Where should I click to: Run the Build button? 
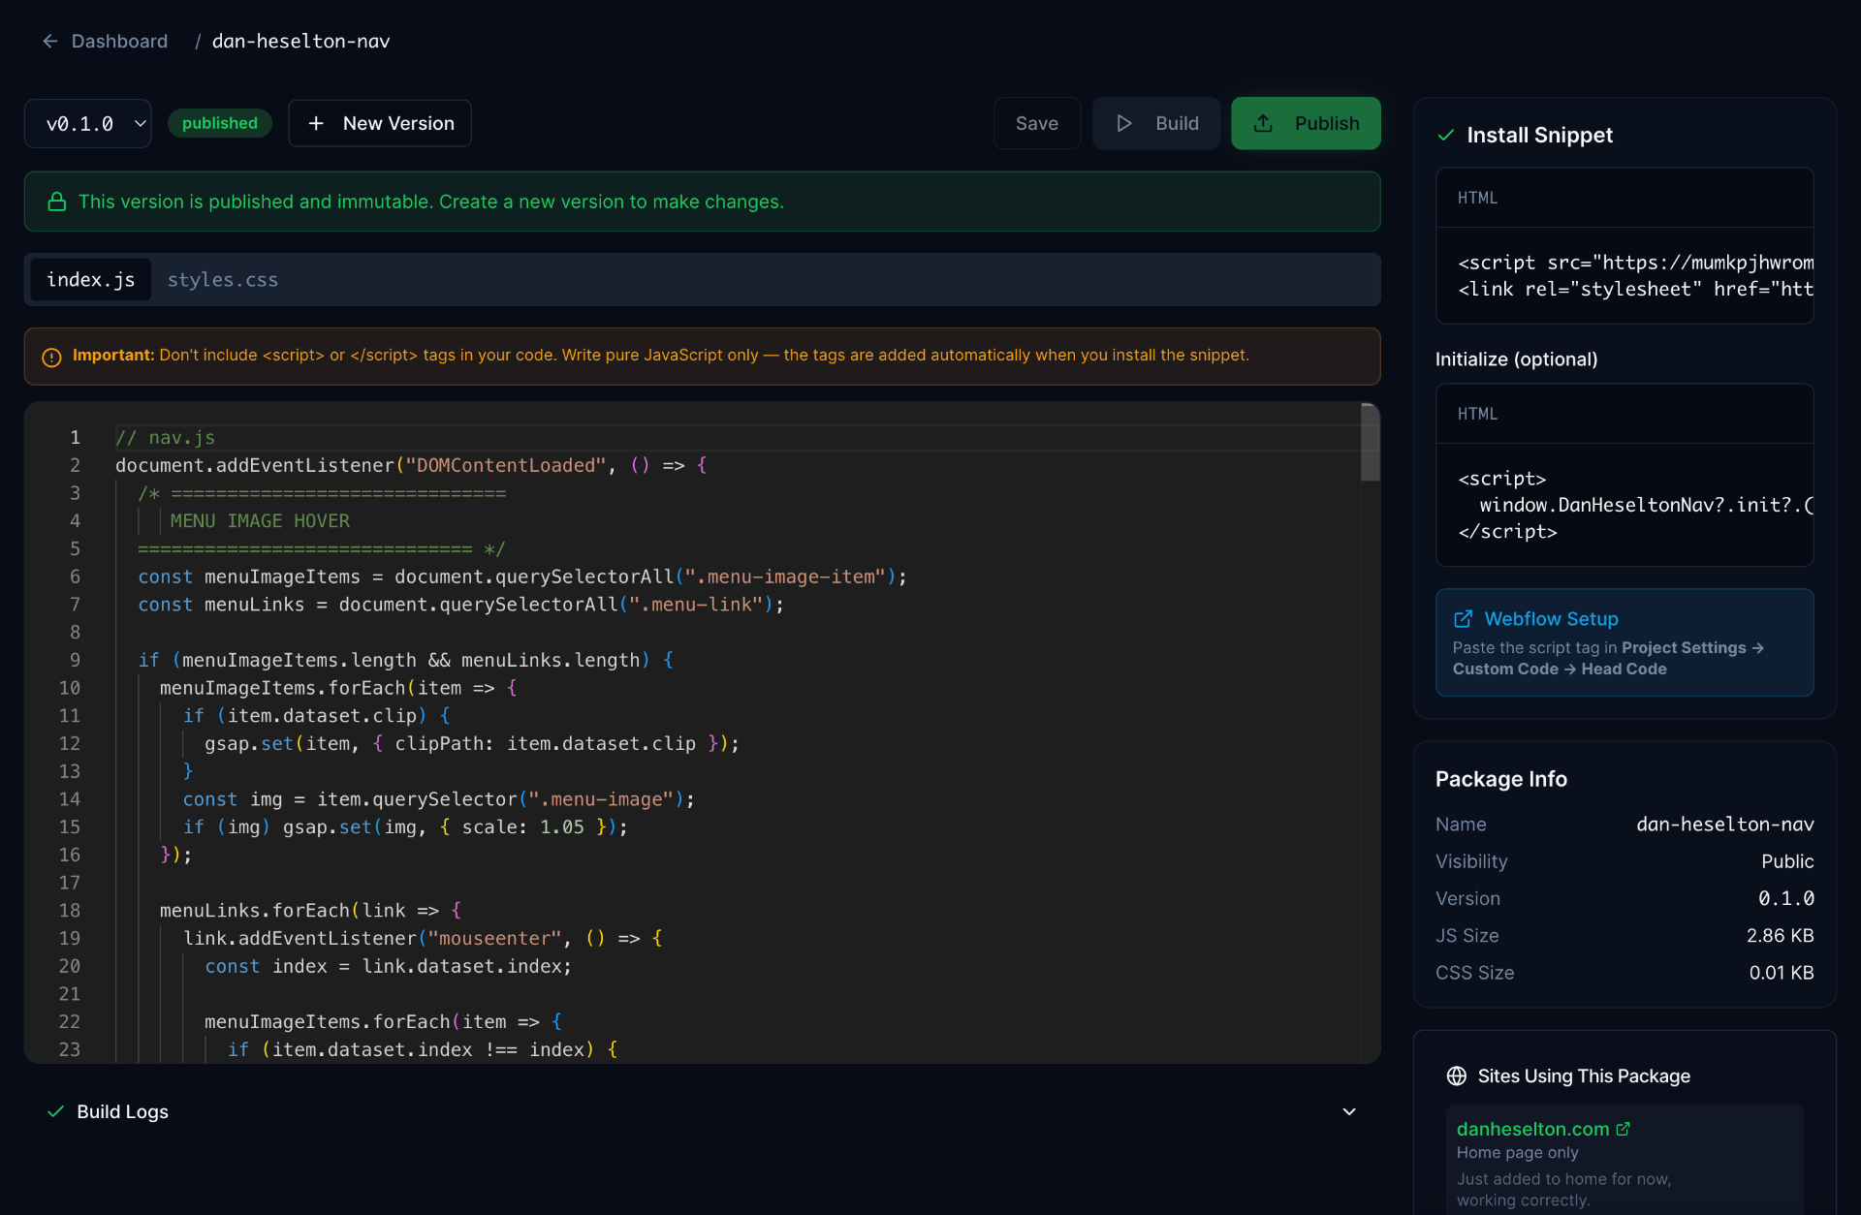[1156, 124]
